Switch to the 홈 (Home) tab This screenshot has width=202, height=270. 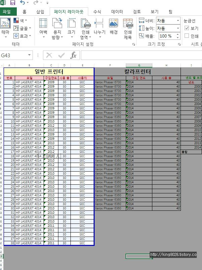pyautogui.click(x=24, y=11)
